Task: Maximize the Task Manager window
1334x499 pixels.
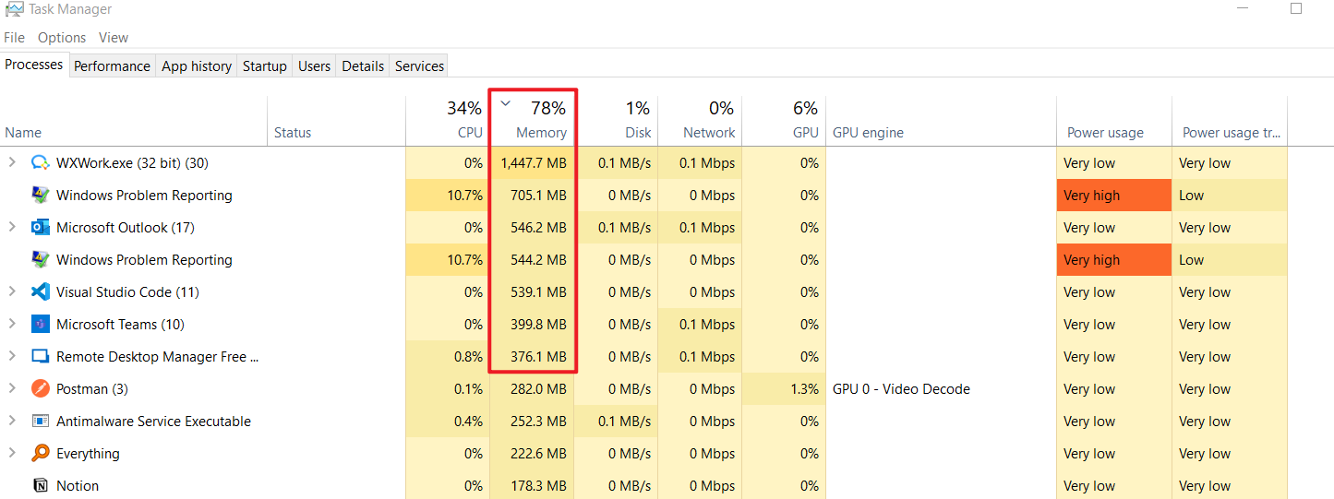Action: coord(1296,8)
